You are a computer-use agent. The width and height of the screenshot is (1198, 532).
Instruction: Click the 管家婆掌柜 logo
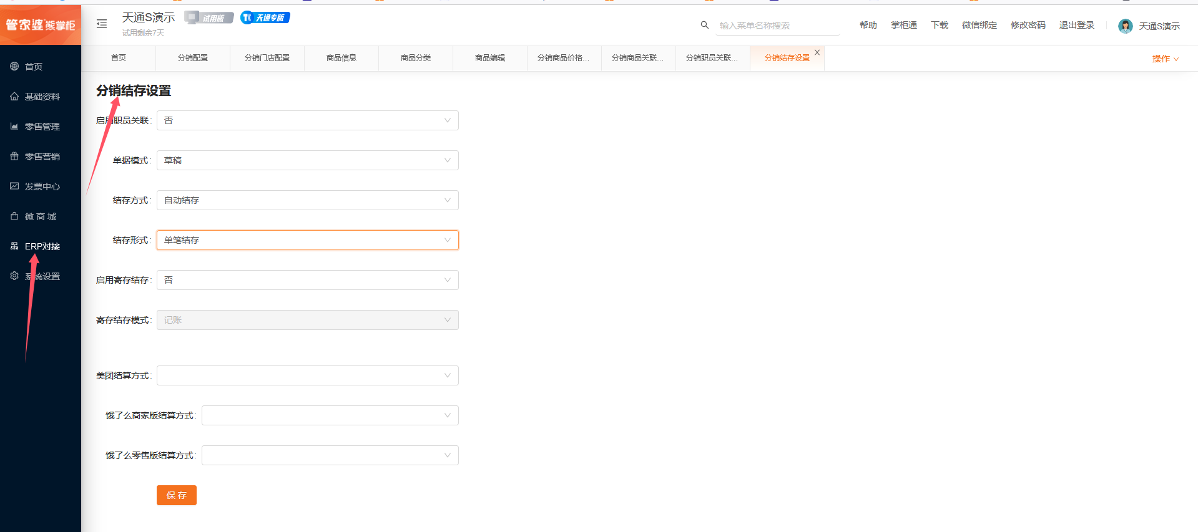41,25
